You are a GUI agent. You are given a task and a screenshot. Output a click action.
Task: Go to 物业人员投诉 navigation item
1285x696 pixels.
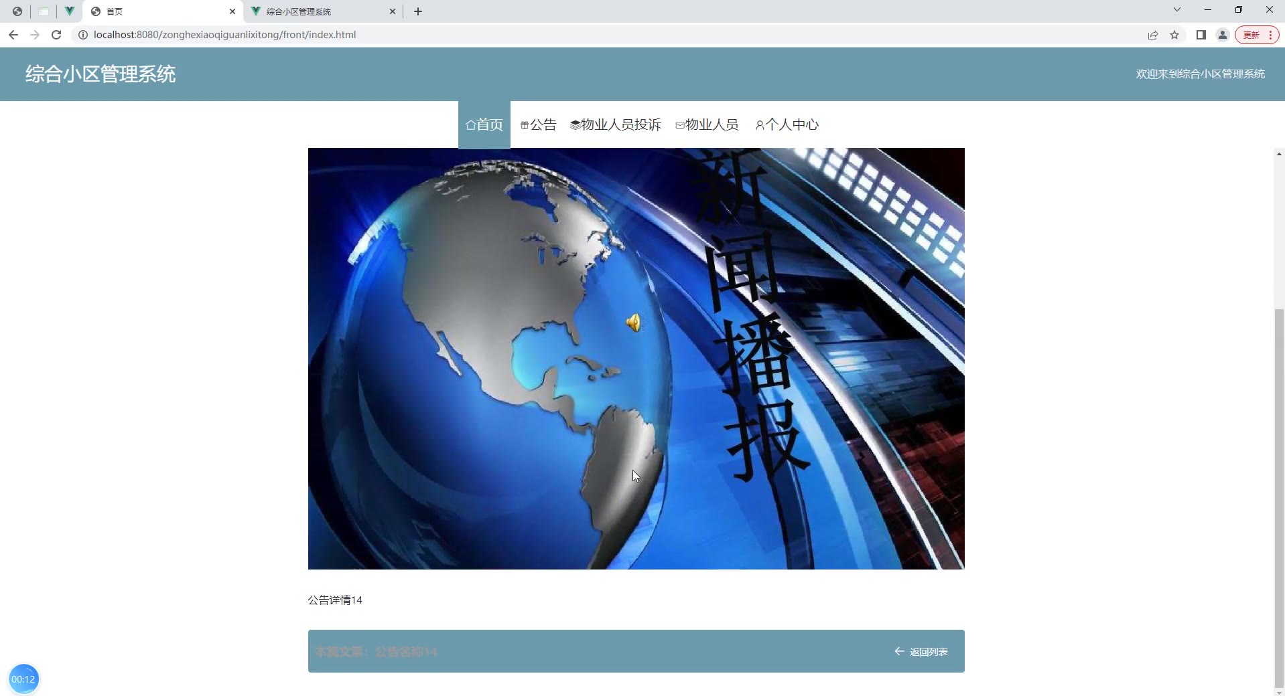pos(616,124)
